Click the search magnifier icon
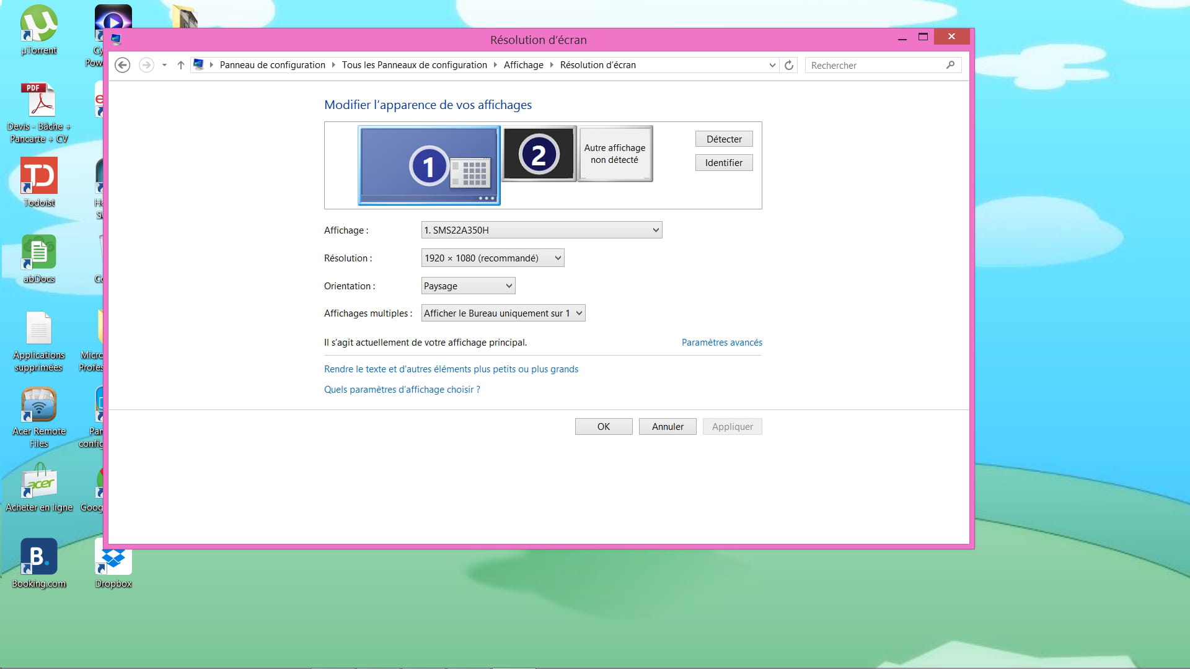1190x669 pixels. (950, 65)
